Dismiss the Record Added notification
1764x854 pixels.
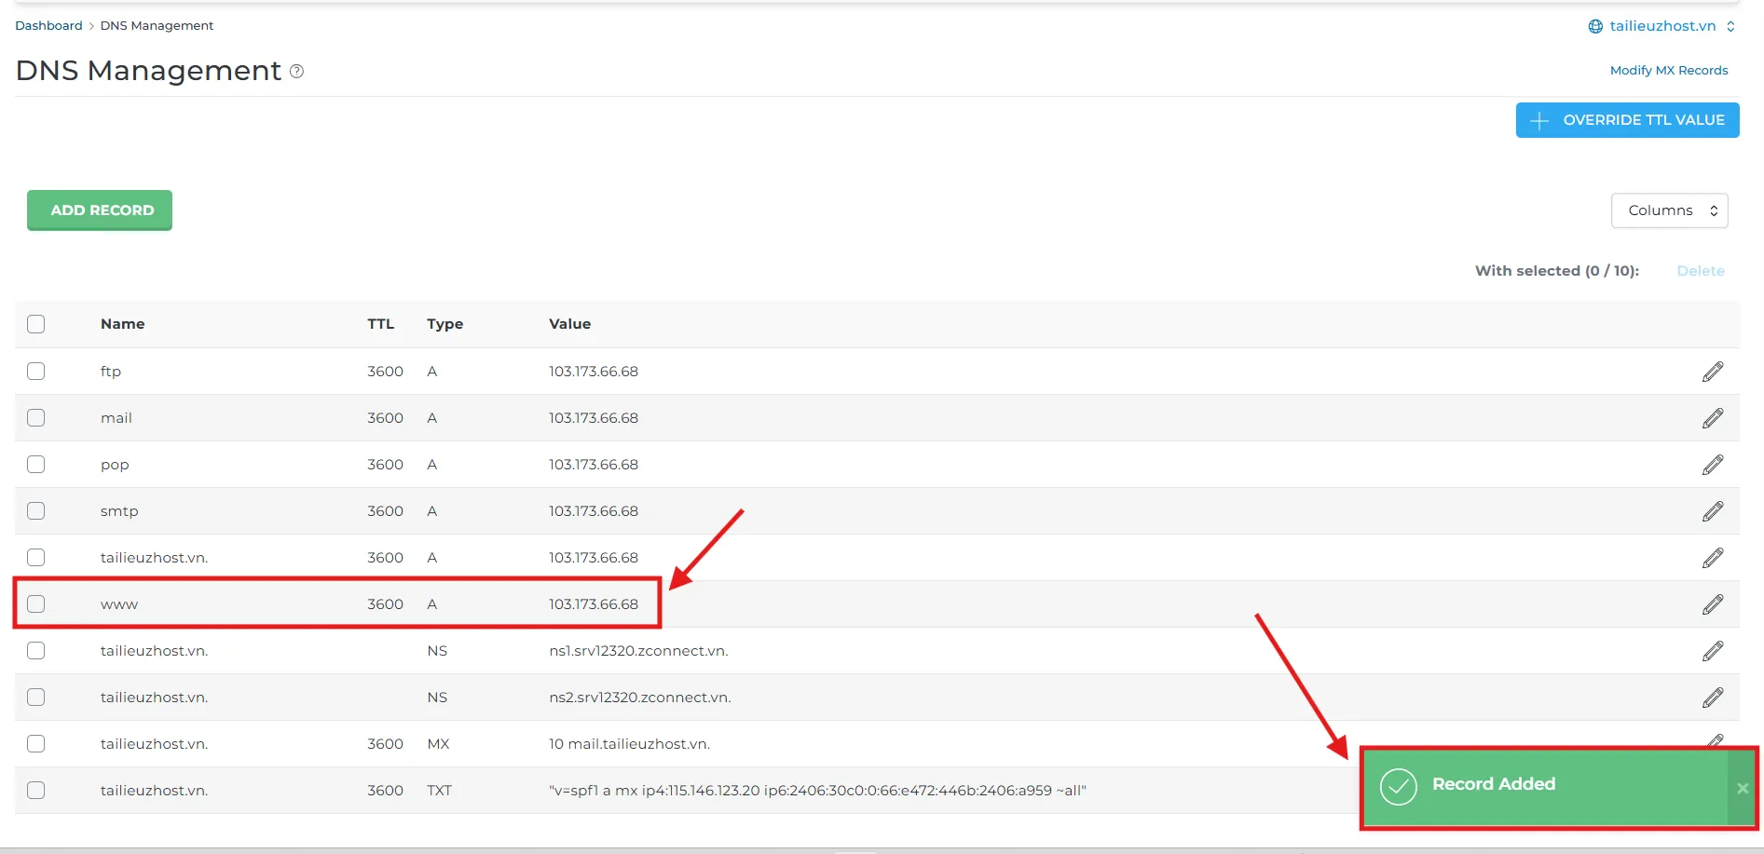(1742, 788)
